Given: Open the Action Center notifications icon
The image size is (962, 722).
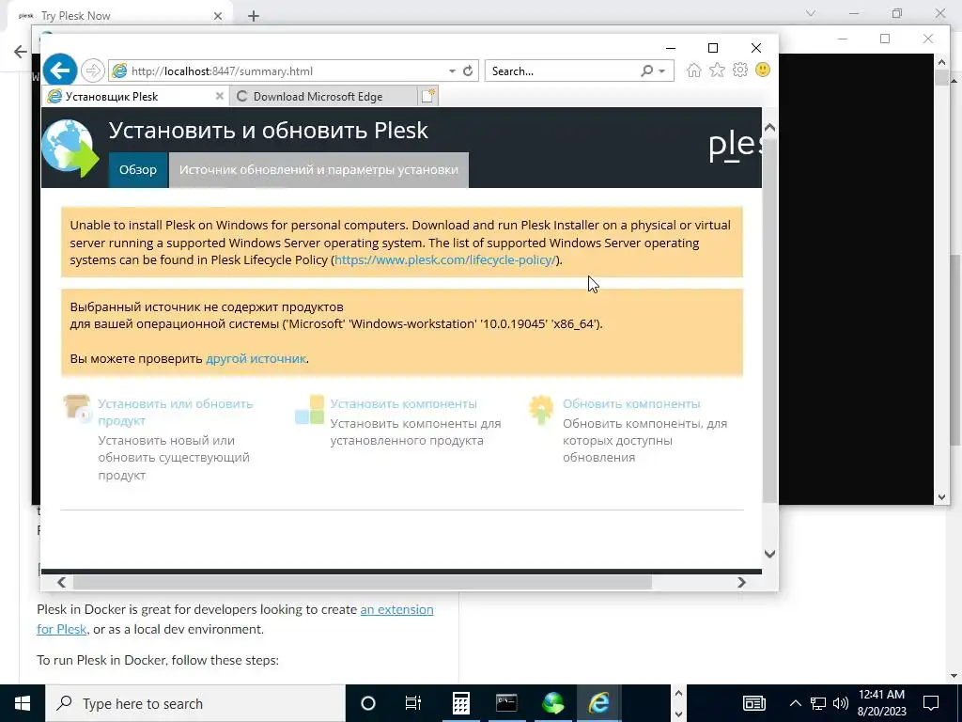Looking at the screenshot, I should pos(931,703).
